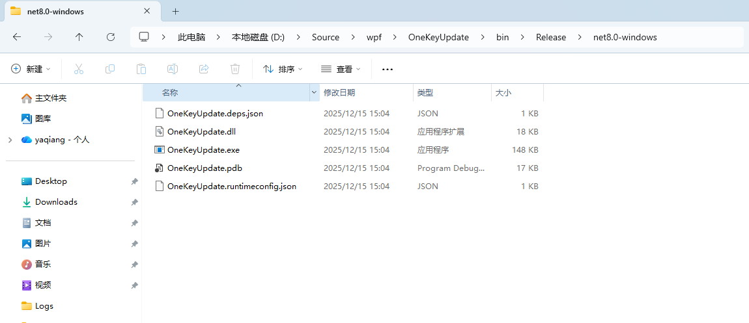
Task: Click 应用程序扩展 type of OneKeyUpdate.dll
Action: coord(441,131)
